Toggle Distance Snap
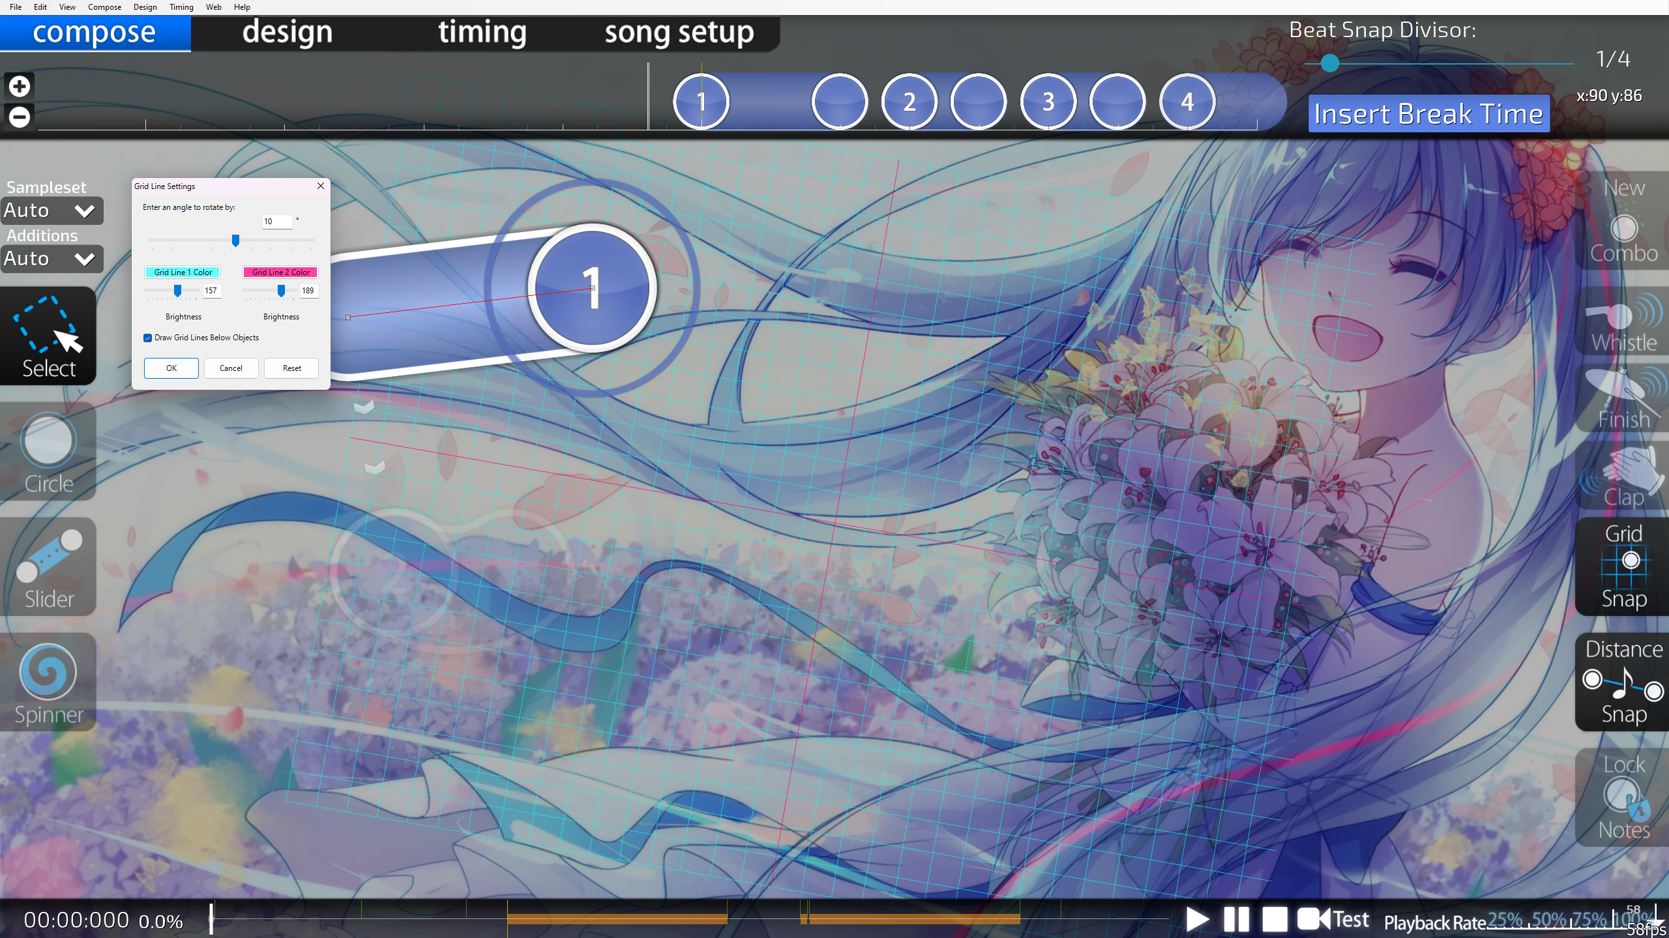1669x938 pixels. coord(1623,682)
